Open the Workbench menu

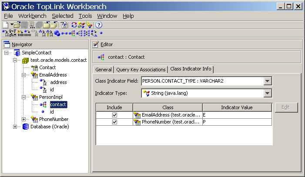[32, 16]
